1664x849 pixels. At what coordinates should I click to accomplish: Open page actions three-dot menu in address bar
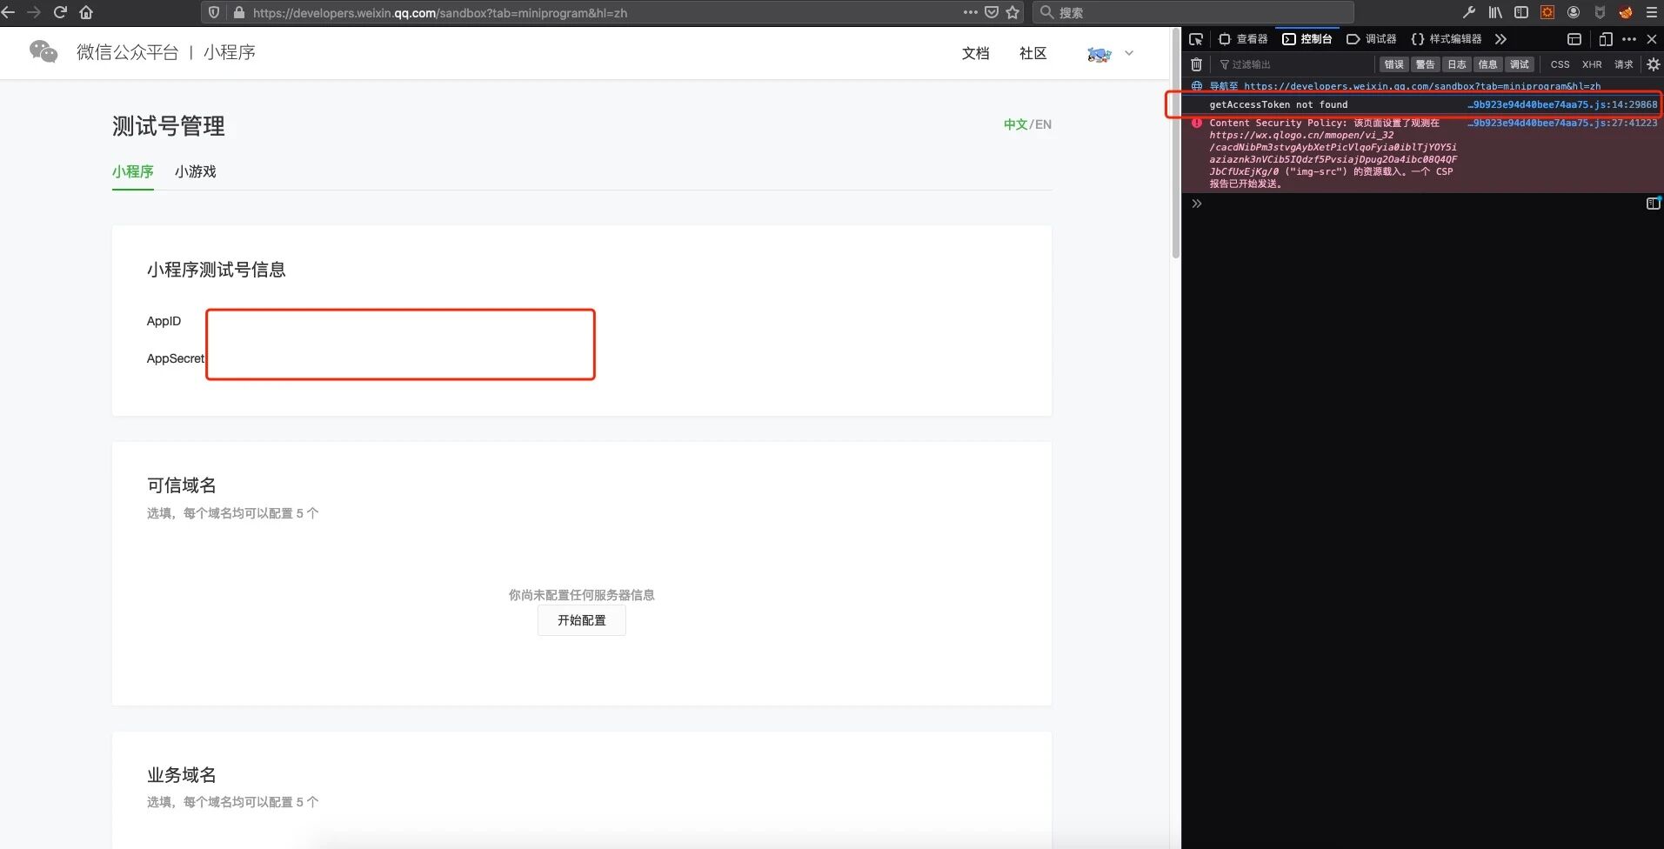pyautogui.click(x=971, y=12)
